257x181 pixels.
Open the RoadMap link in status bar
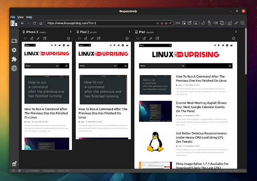[33, 171]
